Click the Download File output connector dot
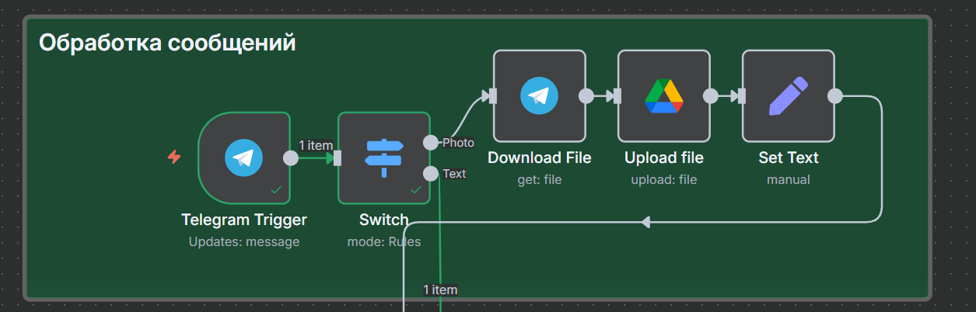Screen dimensions: 976x312 (586, 96)
